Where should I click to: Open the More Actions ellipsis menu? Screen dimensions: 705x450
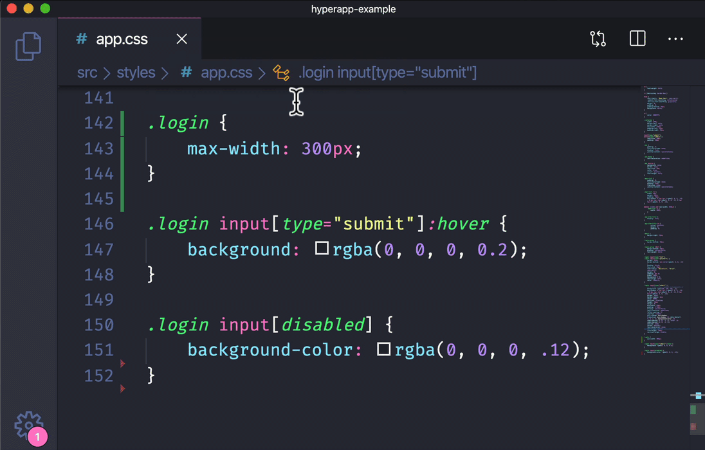675,39
